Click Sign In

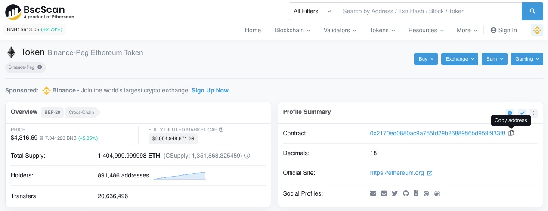point(504,30)
